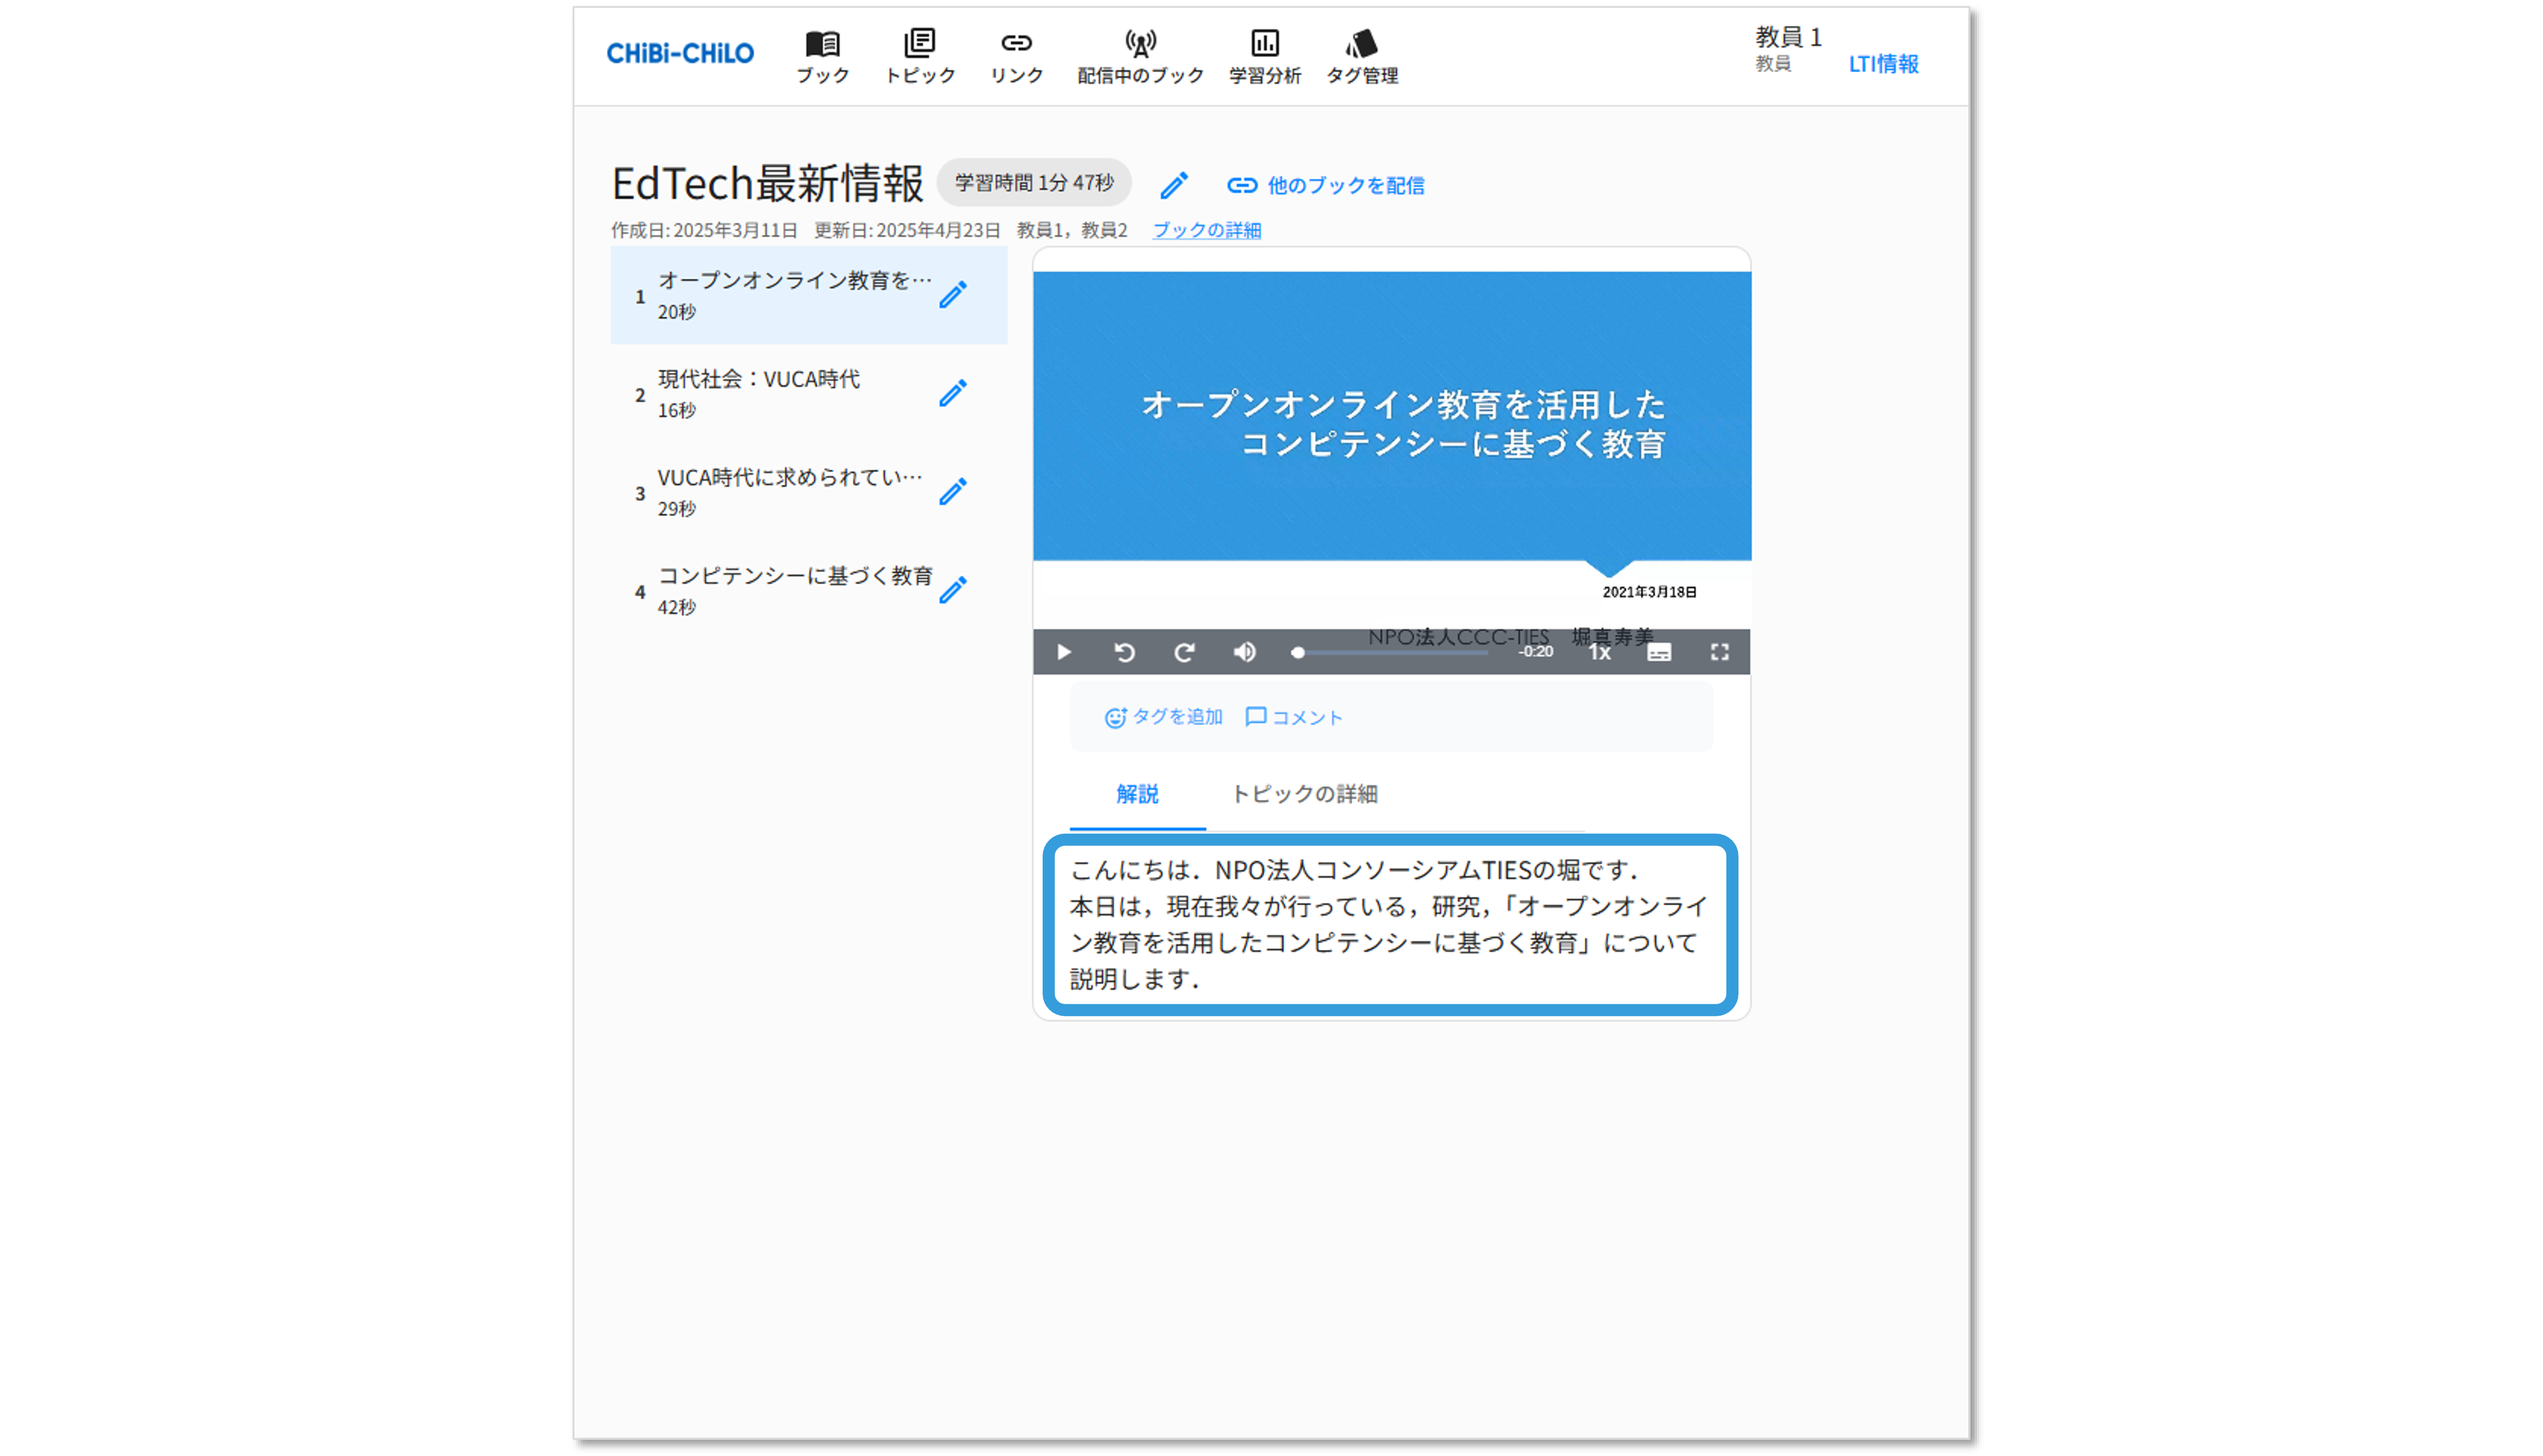Open the ブックの詳細 link
The width and height of the screenshot is (2543, 1456).
pos(1206,230)
